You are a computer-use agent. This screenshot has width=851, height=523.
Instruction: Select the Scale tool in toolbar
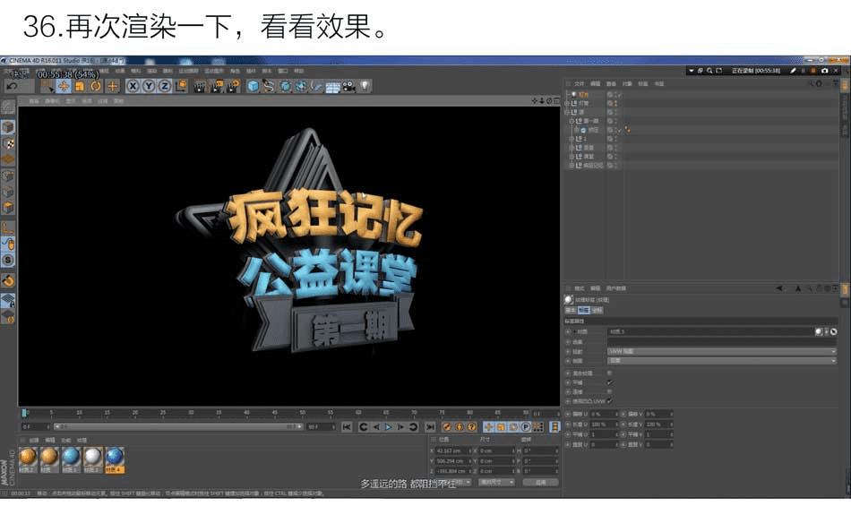coord(80,86)
